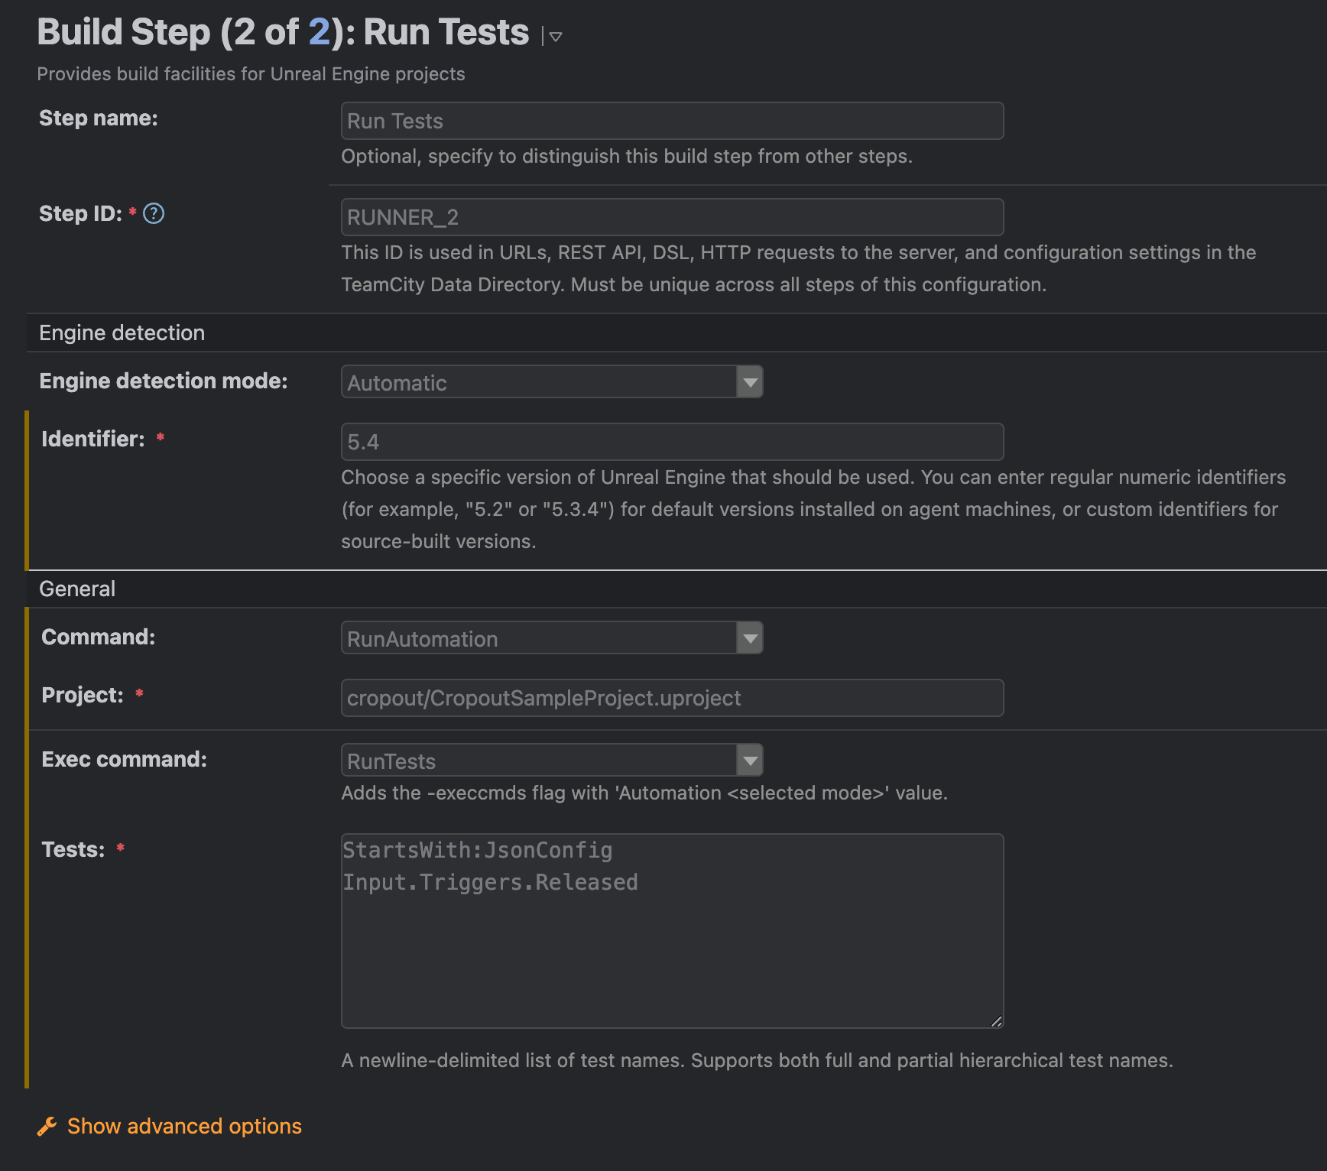Show advanced options link
Image resolution: width=1327 pixels, height=1171 pixels.
[x=184, y=1127]
